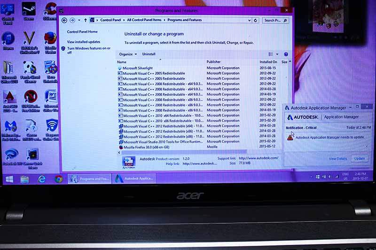Image resolution: width=376 pixels, height=250 pixels.
Task: Select the AutoCAD 2015 desktop shortcut
Action: [9, 101]
